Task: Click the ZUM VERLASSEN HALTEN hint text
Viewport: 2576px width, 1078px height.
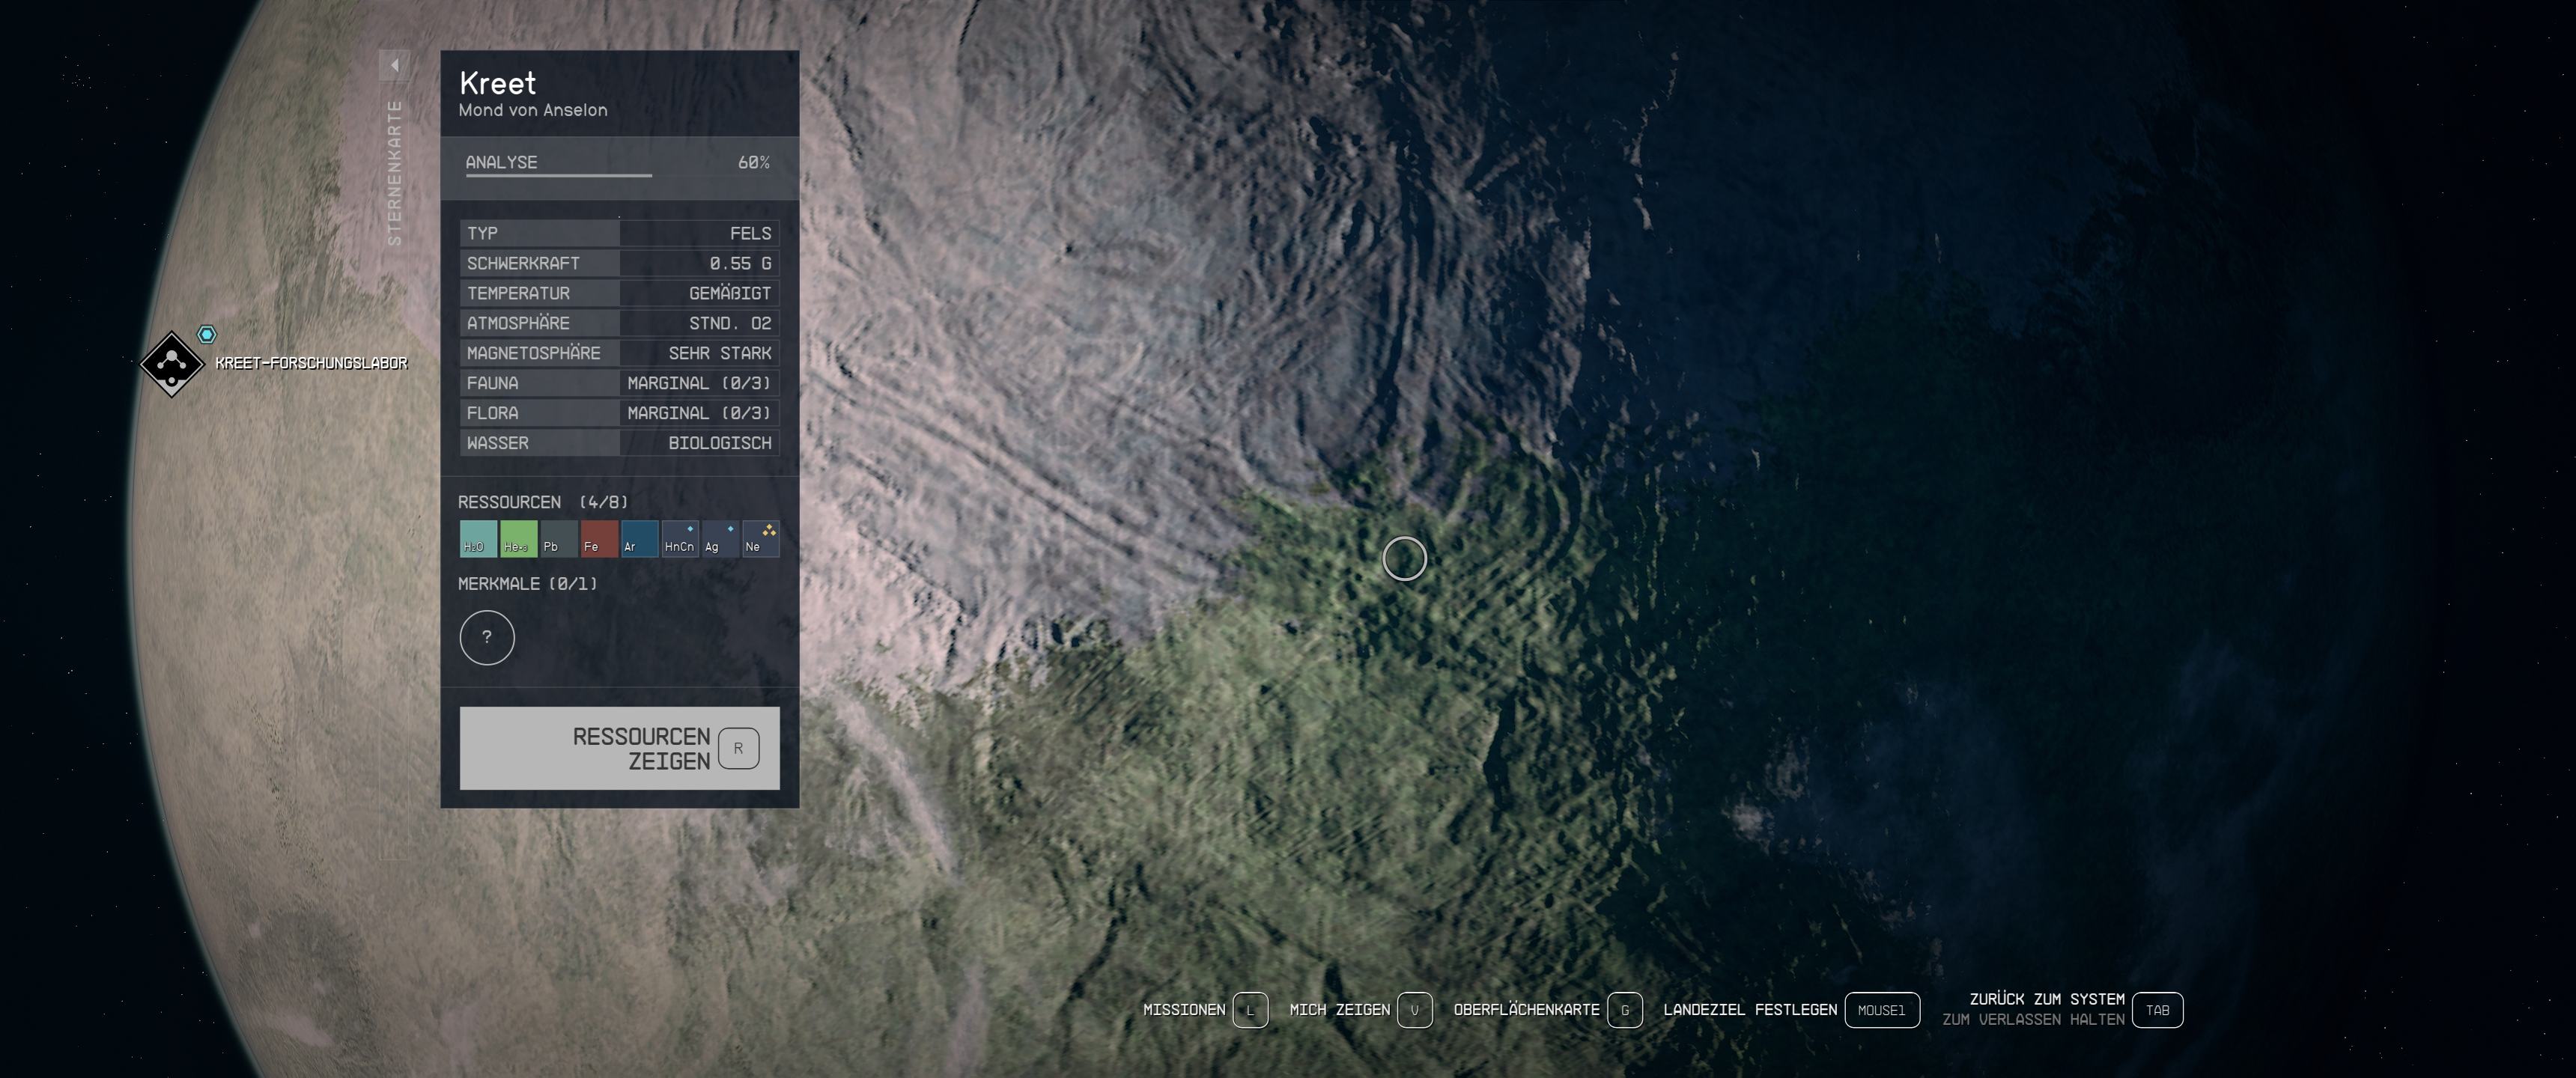Action: 2033,1020
